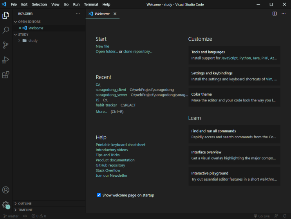The width and height of the screenshot is (291, 219).
Task: Collapse the STUDY workspace section
Action: 15,34
